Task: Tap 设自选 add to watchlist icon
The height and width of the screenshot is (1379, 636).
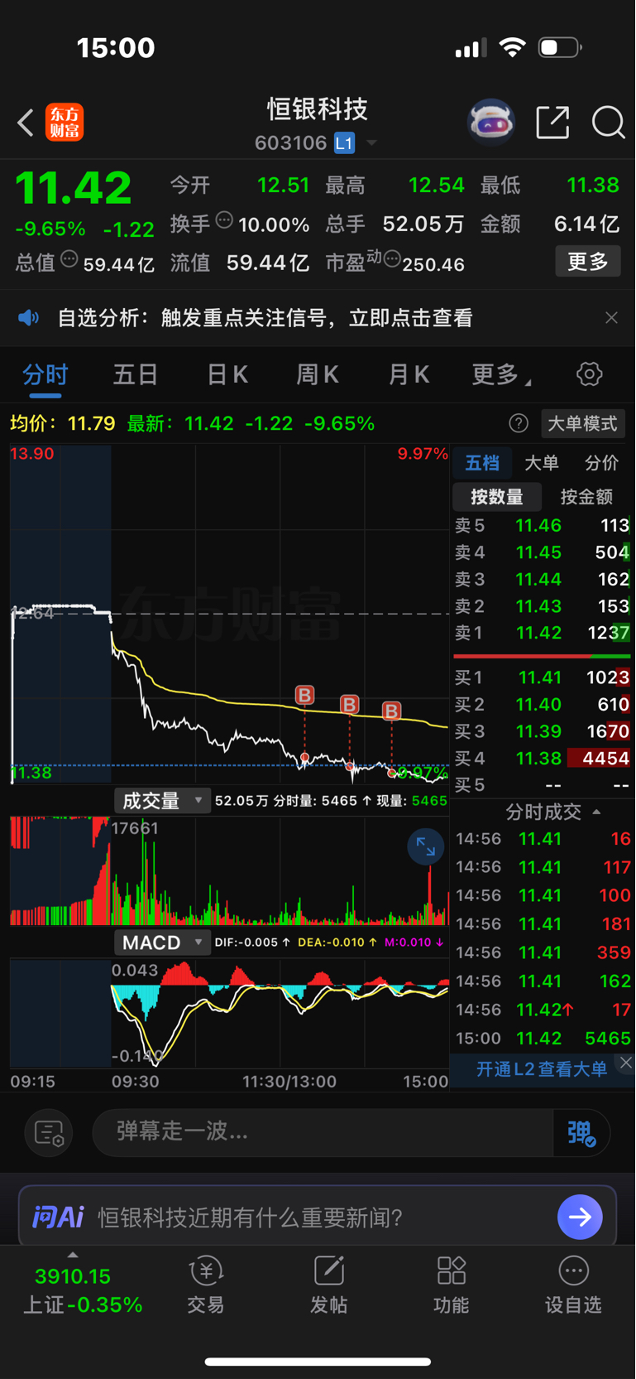Action: point(573,1285)
